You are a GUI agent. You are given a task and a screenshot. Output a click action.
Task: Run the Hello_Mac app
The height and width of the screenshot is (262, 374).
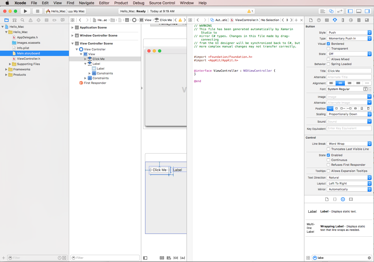pos(25,11)
